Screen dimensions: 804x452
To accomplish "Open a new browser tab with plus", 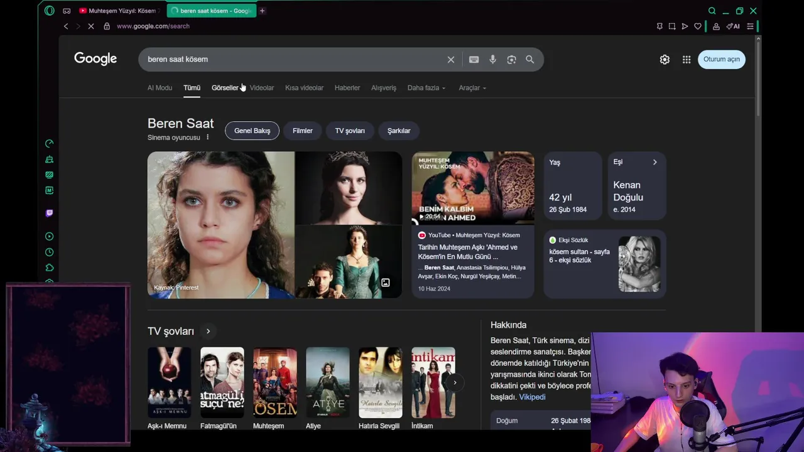I will [262, 11].
